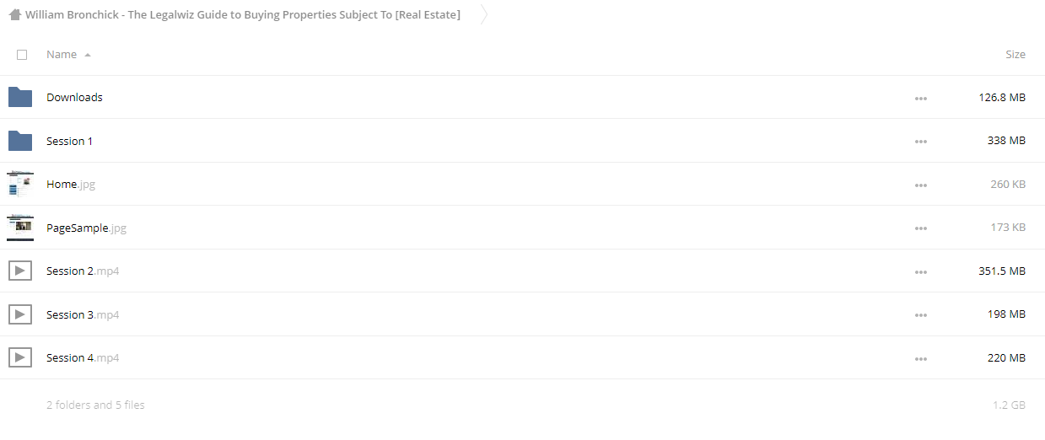Open the three-dot menu for PageSample.jpg
The image size is (1045, 440).
pos(920,228)
